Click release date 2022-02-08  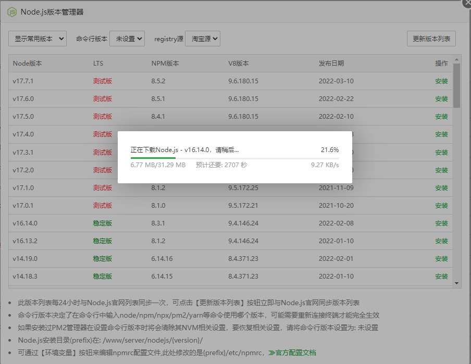click(x=336, y=223)
